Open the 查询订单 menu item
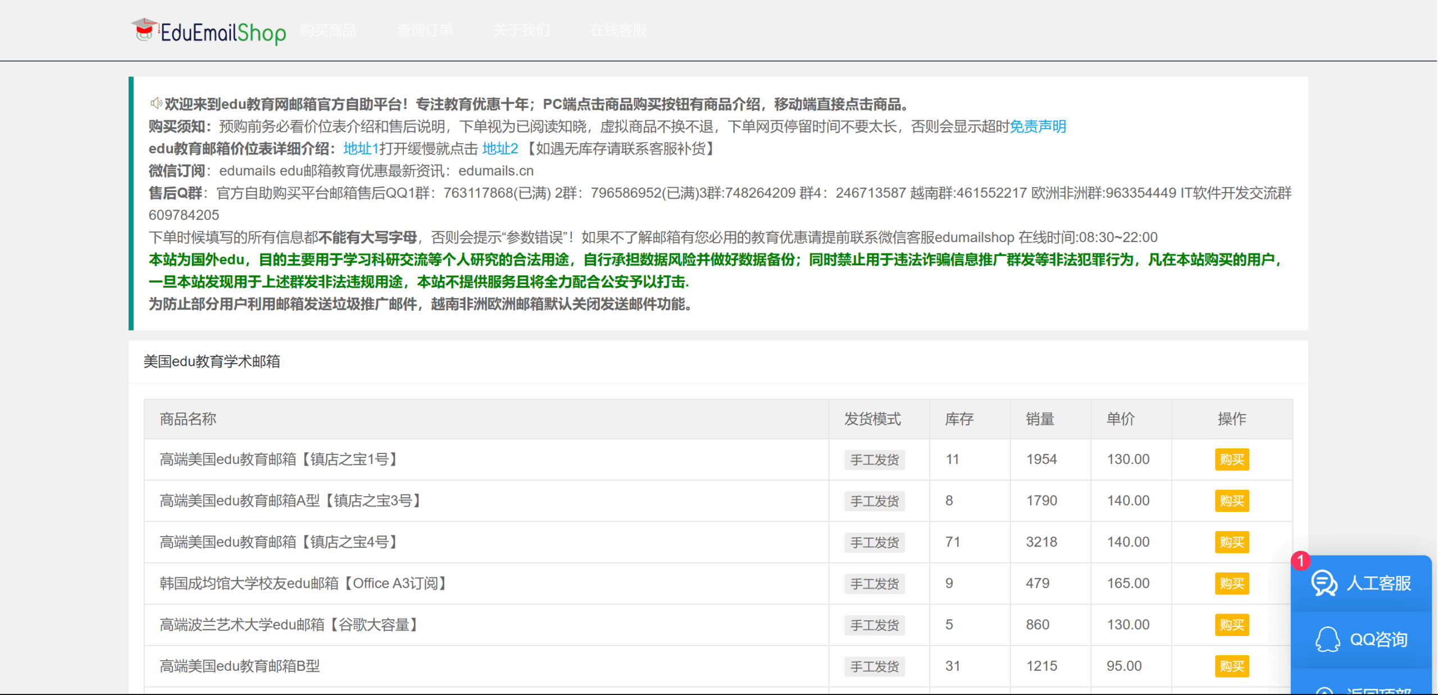Screen dimensions: 1438x695 point(425,30)
